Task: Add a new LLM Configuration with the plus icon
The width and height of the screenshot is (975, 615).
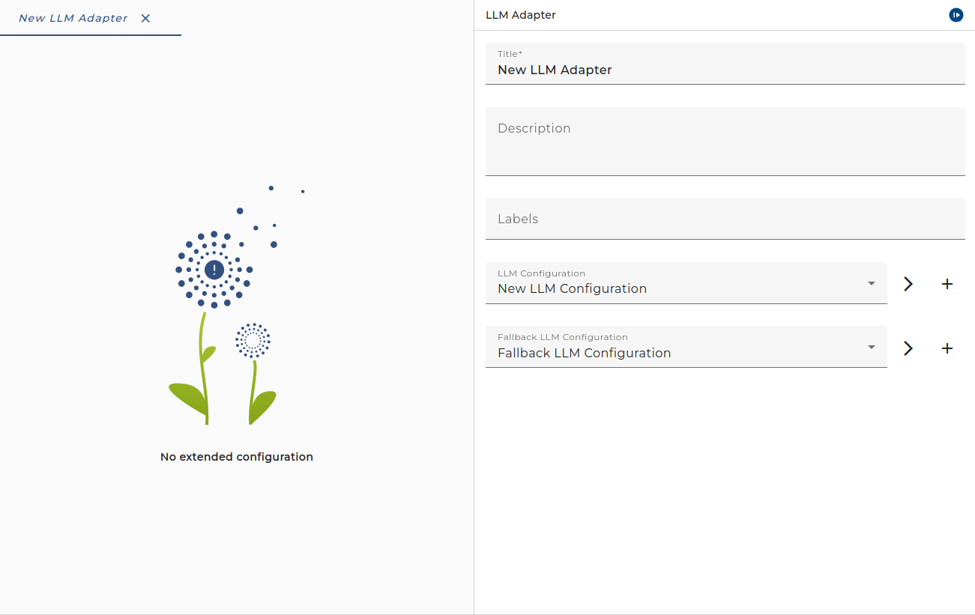Action: point(947,284)
